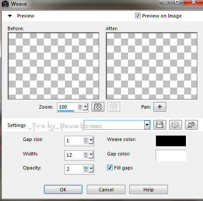Open the Opacity slider dropdown arrow
The height and width of the screenshot is (201, 203).
[91, 169]
